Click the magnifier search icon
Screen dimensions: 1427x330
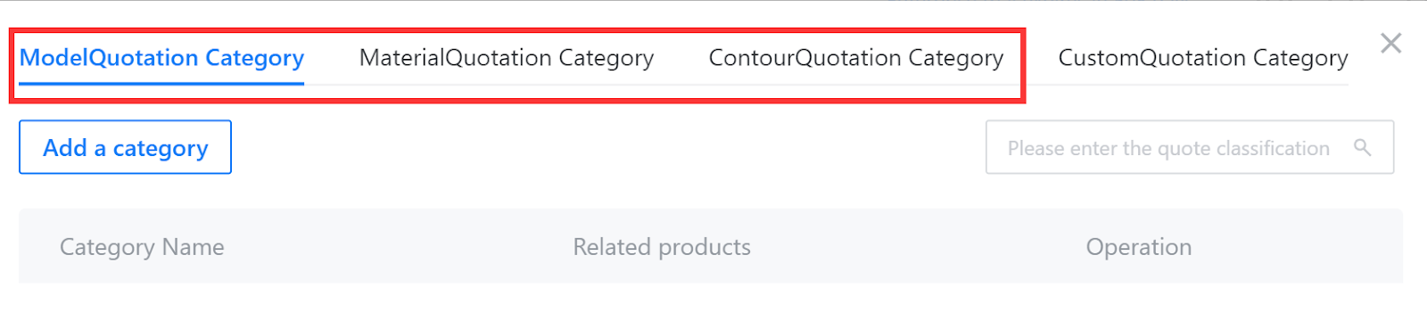click(1362, 147)
